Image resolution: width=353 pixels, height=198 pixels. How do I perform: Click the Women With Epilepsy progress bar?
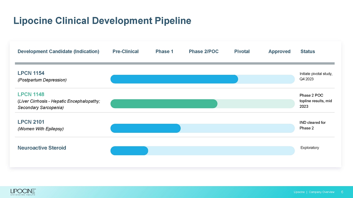(x=145, y=128)
